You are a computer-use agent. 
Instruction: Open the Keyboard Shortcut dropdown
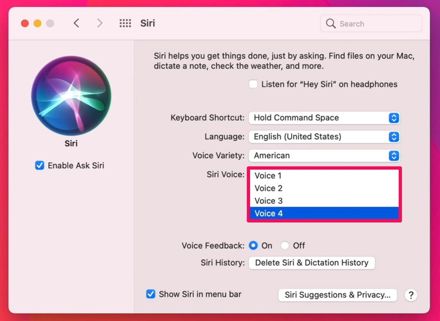coord(324,118)
